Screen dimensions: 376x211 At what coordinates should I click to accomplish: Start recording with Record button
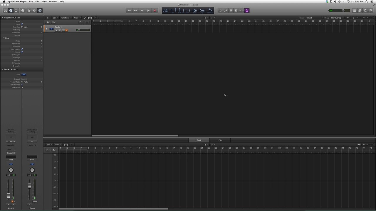(x=155, y=11)
